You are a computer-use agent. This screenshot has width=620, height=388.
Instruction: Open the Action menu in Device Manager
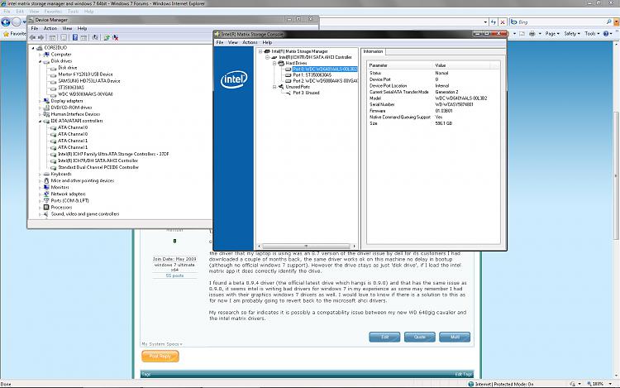pyautogui.click(x=50, y=28)
